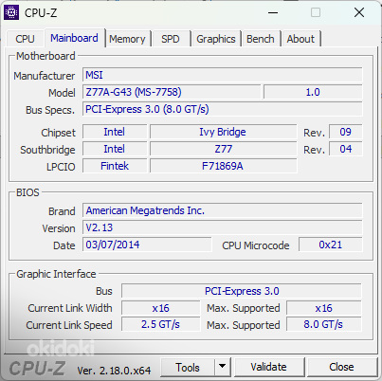This screenshot has height=381, width=382.
Task: Click the CPU-Z app icon in title bar
Action: tap(11, 12)
